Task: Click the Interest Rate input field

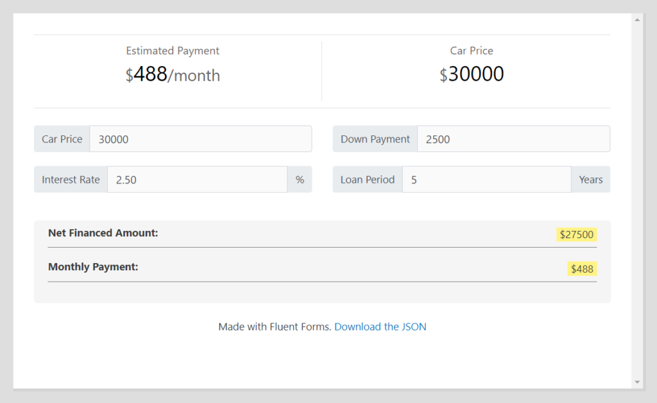Action: [196, 180]
